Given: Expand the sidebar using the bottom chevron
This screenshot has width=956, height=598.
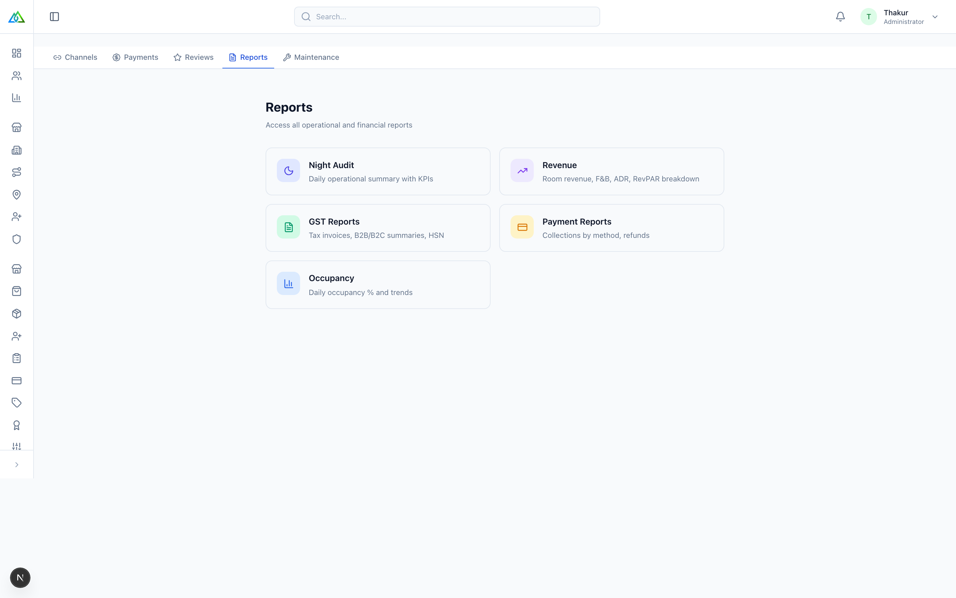Looking at the screenshot, I should pos(17,465).
